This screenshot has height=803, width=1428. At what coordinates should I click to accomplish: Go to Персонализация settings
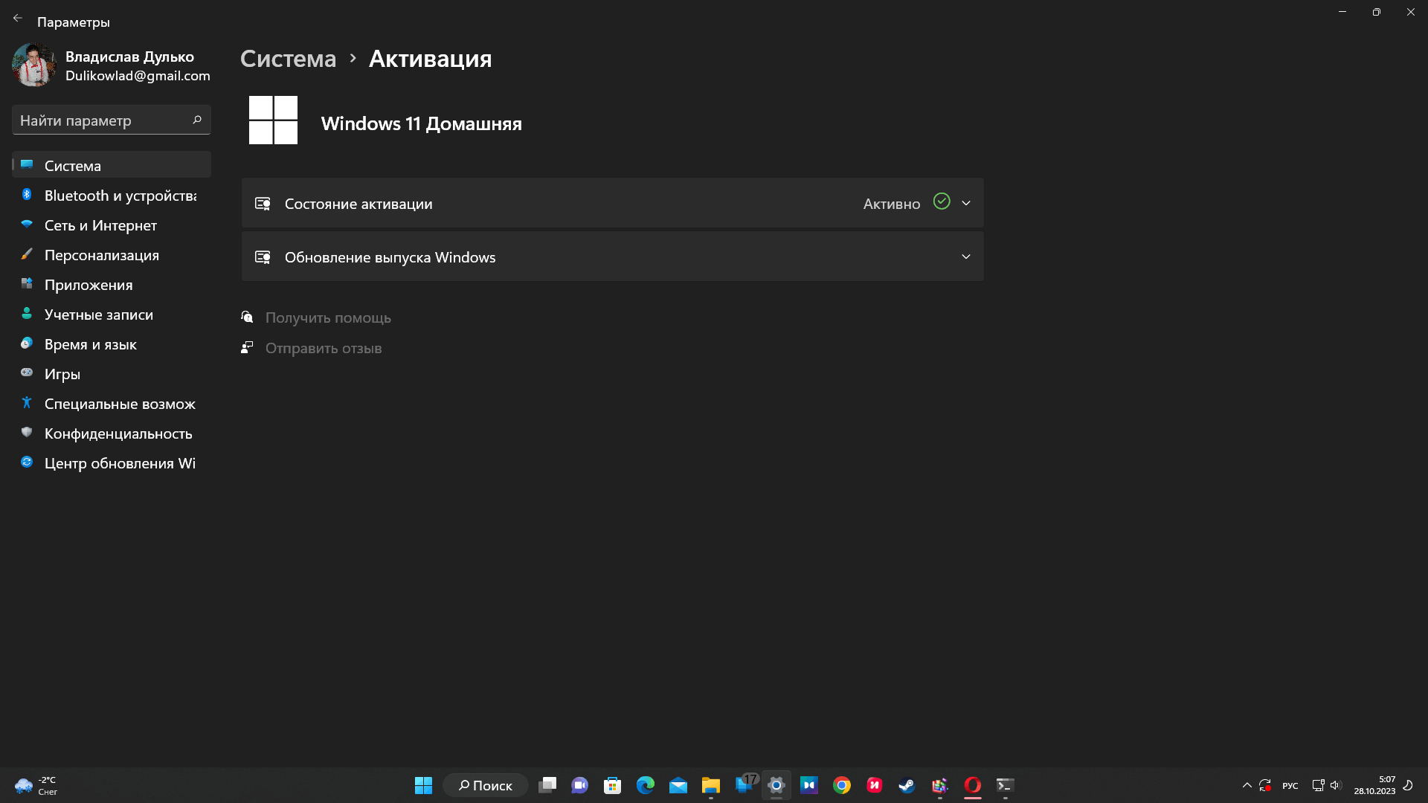tap(112, 254)
